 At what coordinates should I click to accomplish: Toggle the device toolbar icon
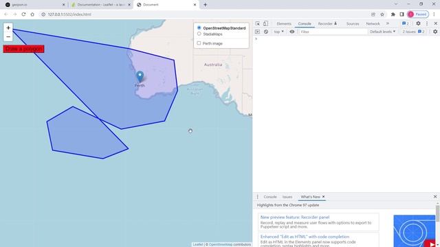click(265, 23)
